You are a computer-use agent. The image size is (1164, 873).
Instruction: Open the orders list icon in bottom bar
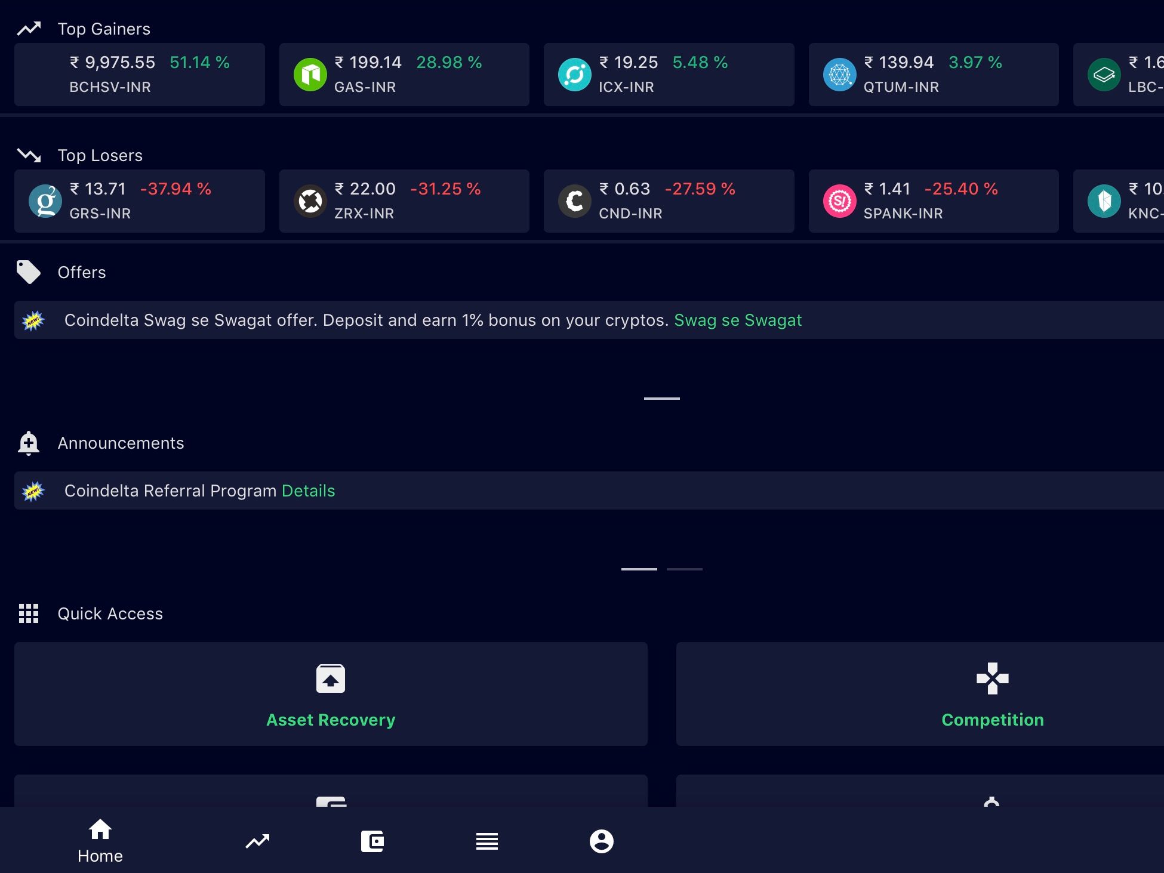[x=487, y=841]
